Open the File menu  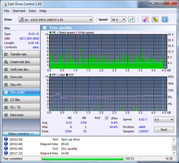tap(6, 11)
